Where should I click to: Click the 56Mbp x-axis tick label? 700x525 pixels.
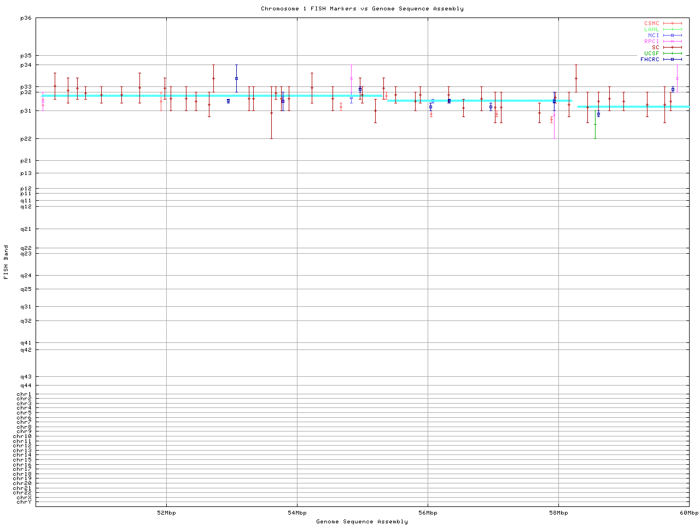pos(428,513)
